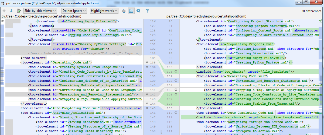Apply the left change at line 135 rightwards
The width and height of the screenshot is (324, 135).
(147, 62)
